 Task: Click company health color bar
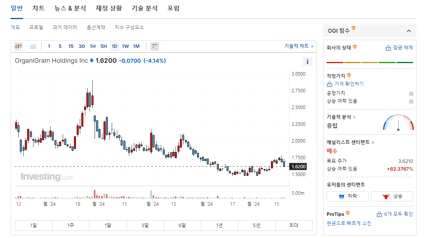pyautogui.click(x=370, y=62)
